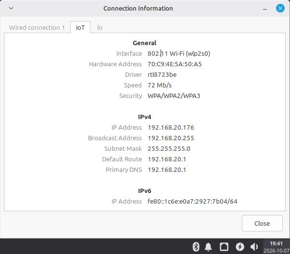Select hardware address 70:C9:4E:5A:50:A5
Screen dimensions: 290x254
[175, 64]
